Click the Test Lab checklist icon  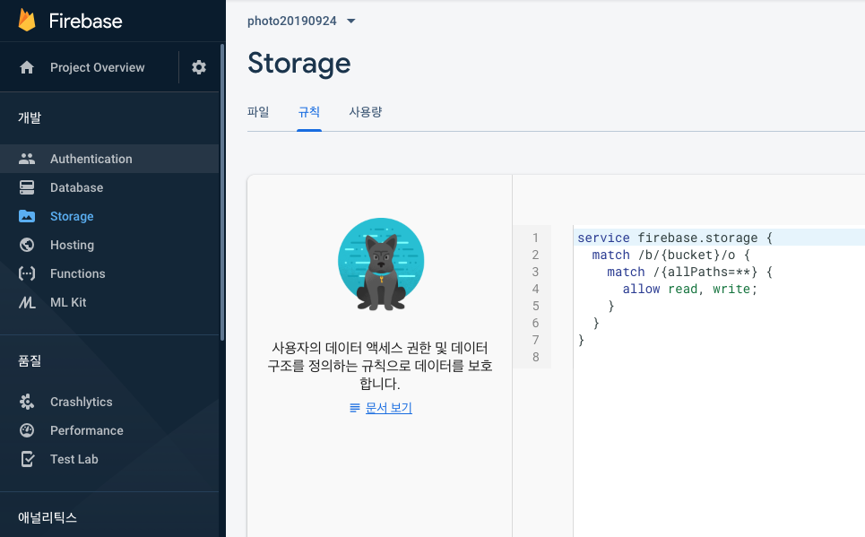click(x=27, y=459)
